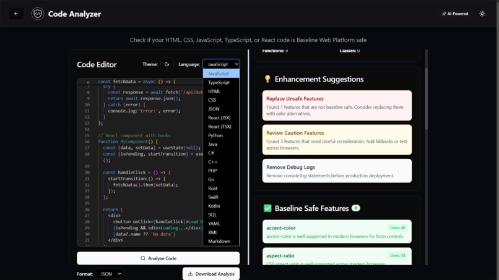Click the Enhancement Suggestions heading
This screenshot has height=280, width=499.
point(319,79)
